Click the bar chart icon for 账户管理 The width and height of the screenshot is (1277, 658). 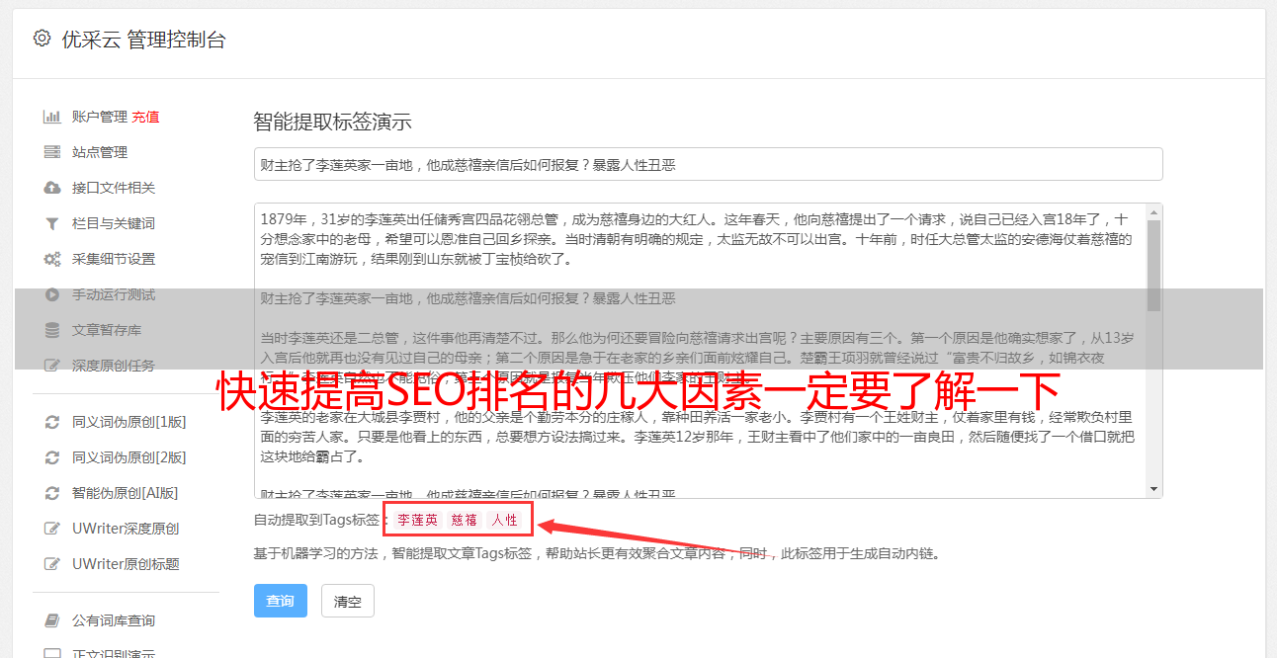[x=52, y=117]
